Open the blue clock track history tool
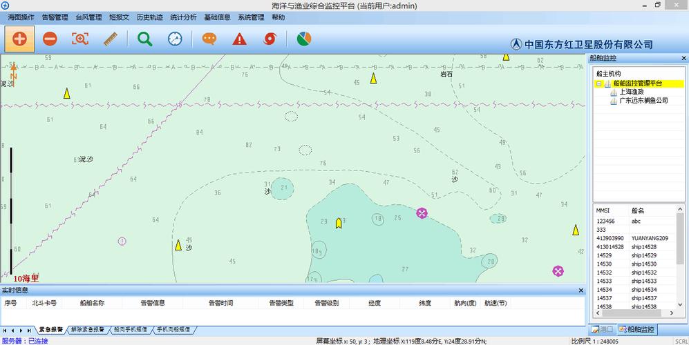This screenshot has height=345, width=689. 176,39
